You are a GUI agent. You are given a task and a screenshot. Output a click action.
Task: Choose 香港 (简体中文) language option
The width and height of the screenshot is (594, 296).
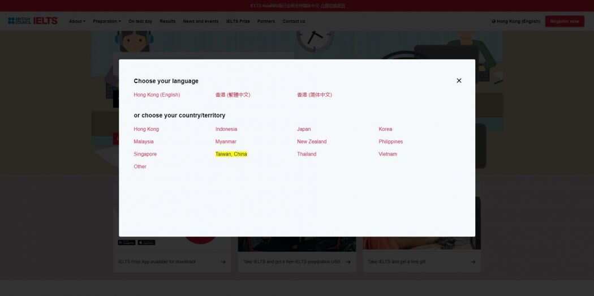coord(315,95)
